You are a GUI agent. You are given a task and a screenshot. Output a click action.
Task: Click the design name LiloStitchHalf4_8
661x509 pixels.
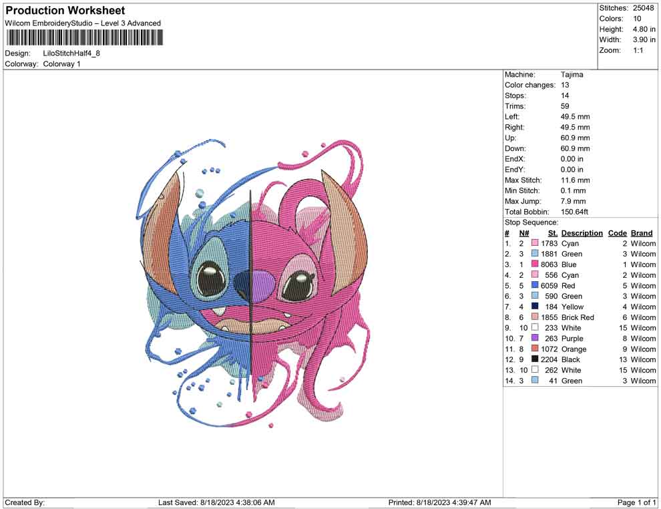(x=71, y=53)
